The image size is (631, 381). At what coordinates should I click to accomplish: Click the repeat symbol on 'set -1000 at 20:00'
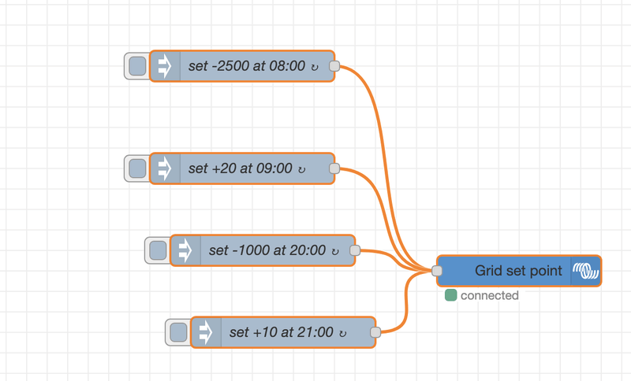point(334,252)
